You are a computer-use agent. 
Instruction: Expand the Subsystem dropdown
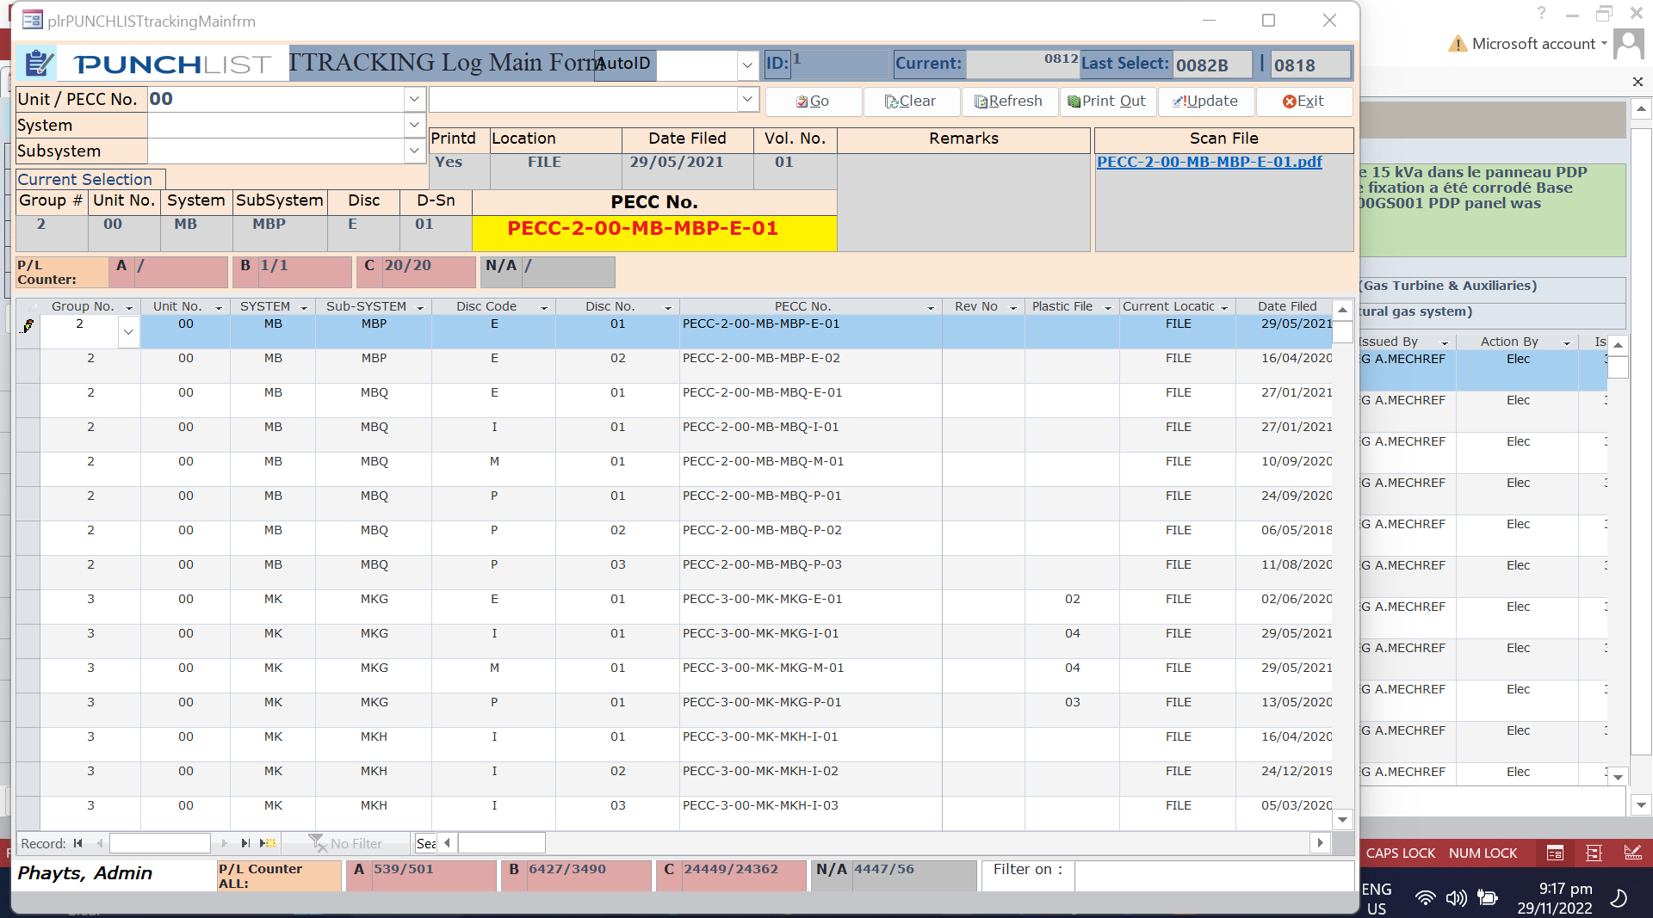click(x=414, y=151)
